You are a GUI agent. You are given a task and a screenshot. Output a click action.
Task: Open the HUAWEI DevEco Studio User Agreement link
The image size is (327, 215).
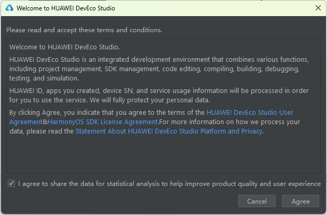pos(250,112)
